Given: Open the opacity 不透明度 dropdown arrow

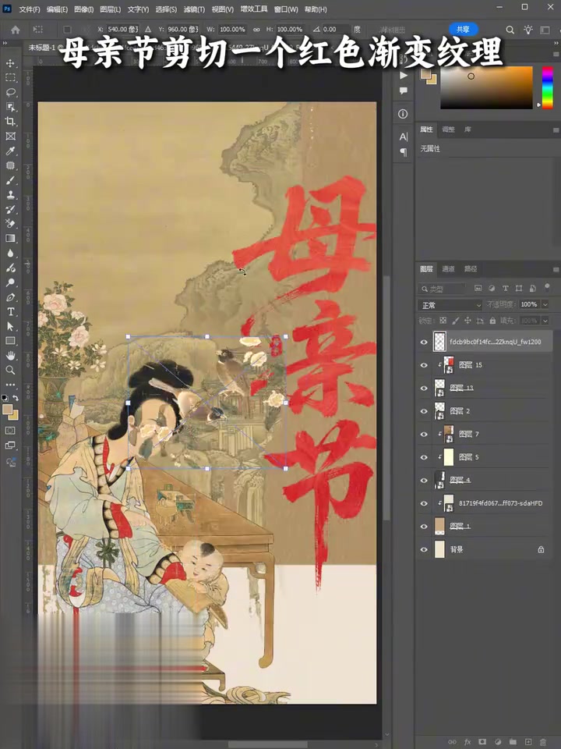Looking at the screenshot, I should (x=545, y=304).
